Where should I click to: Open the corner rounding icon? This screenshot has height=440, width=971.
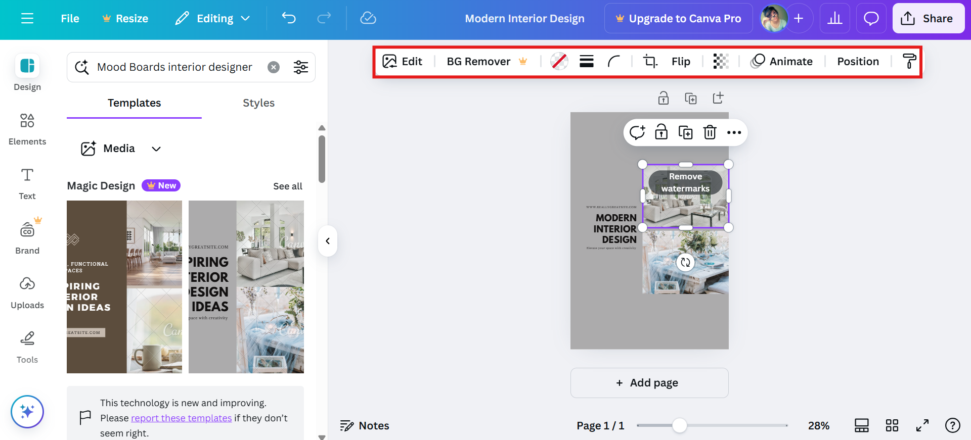point(614,62)
